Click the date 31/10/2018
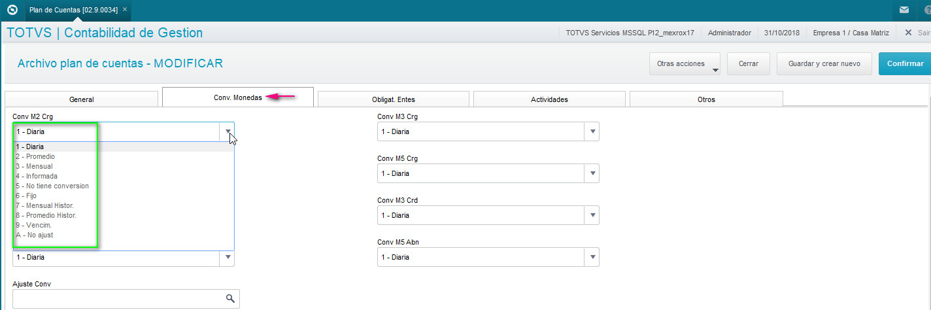 tap(781, 33)
